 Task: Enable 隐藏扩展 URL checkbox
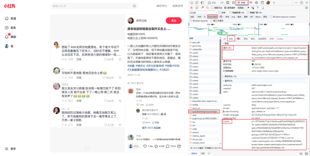click(x=248, y=13)
